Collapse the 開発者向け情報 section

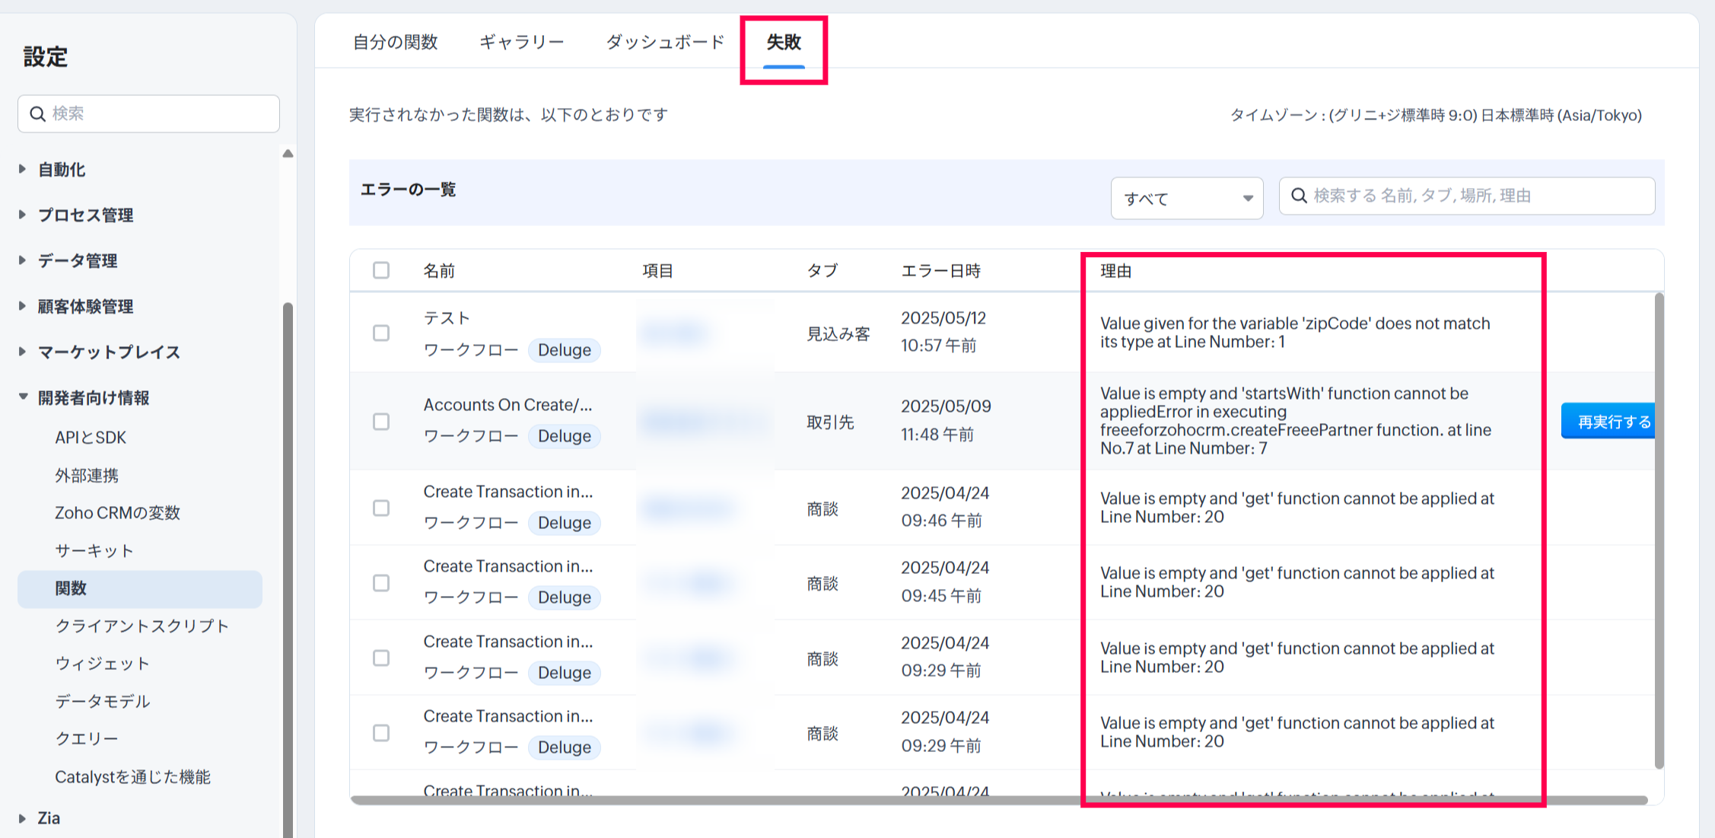[x=93, y=397]
